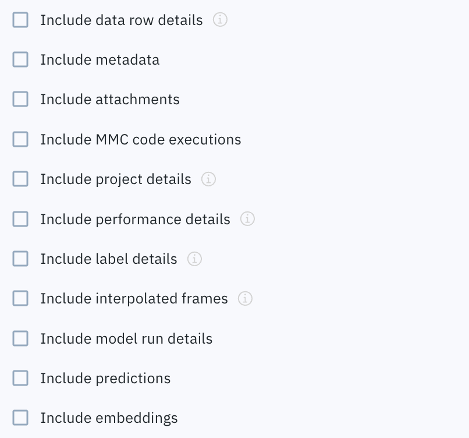Viewport: 469px width, 438px height.
Task: Click info icon for interpolated frames
Action: coord(246,299)
